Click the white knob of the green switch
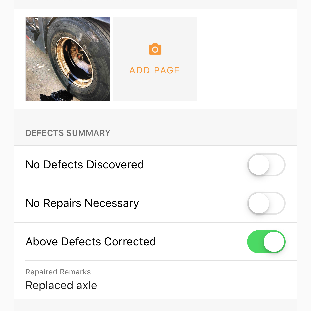This screenshot has width=311, height=311. click(x=274, y=242)
